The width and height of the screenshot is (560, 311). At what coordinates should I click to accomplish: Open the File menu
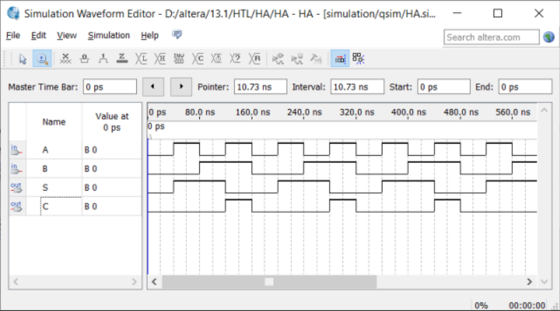(13, 36)
